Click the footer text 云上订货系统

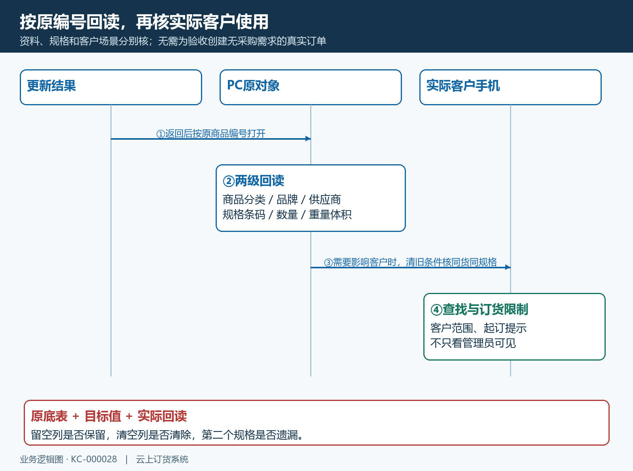tap(162, 460)
